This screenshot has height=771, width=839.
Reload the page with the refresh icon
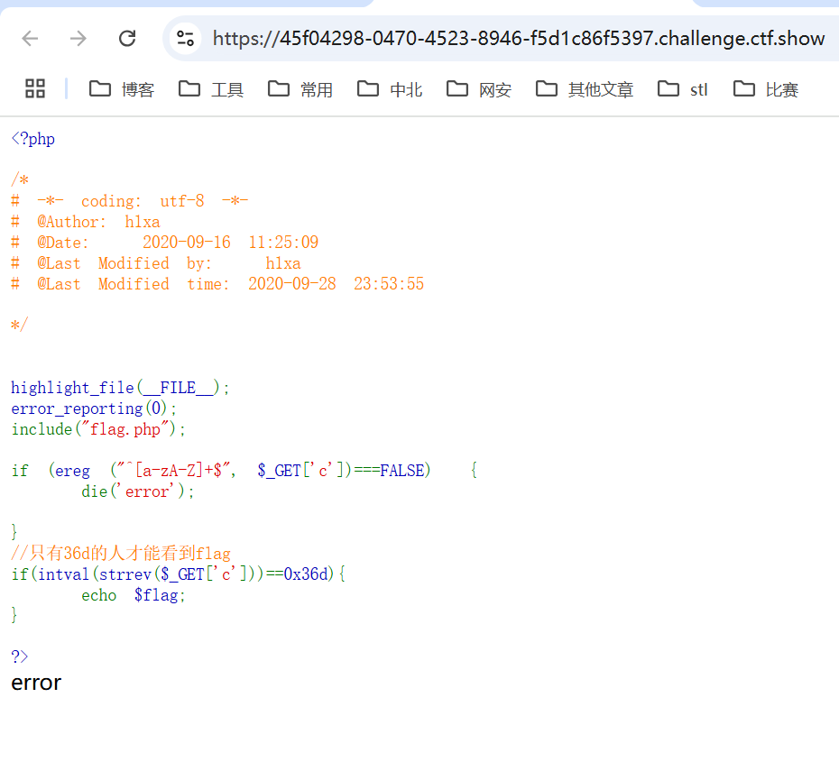[x=127, y=39]
